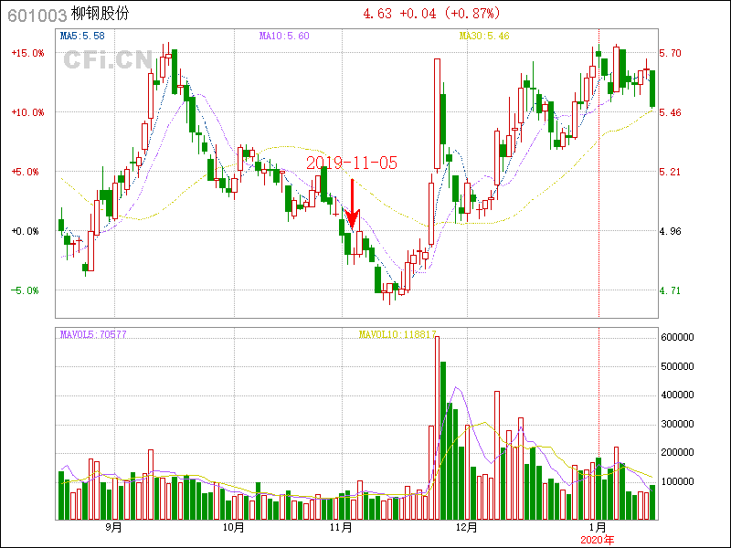Click the 10月 label on time axis
Image resolution: width=731 pixels, height=548 pixels.
click(x=233, y=527)
